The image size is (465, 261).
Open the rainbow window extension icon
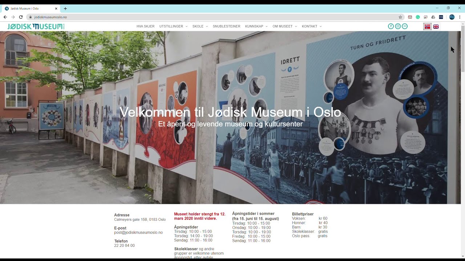click(425, 17)
